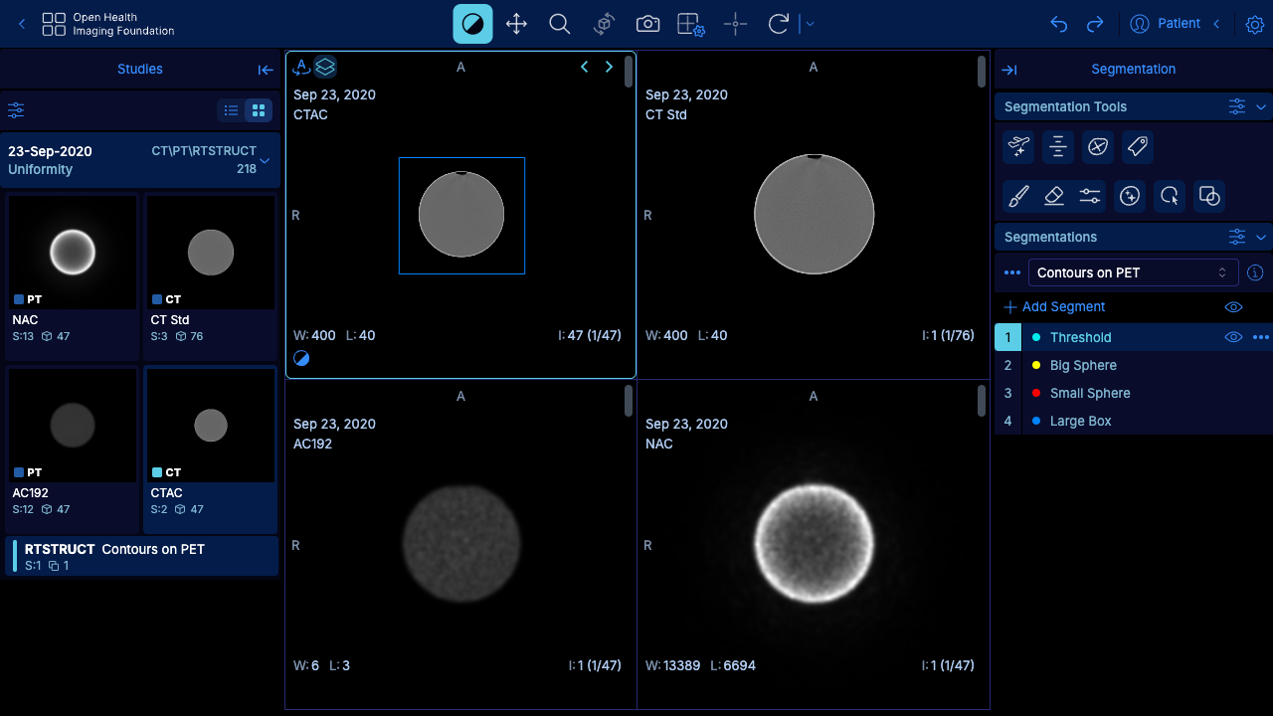Select the Brush segmentation tool

click(1018, 196)
